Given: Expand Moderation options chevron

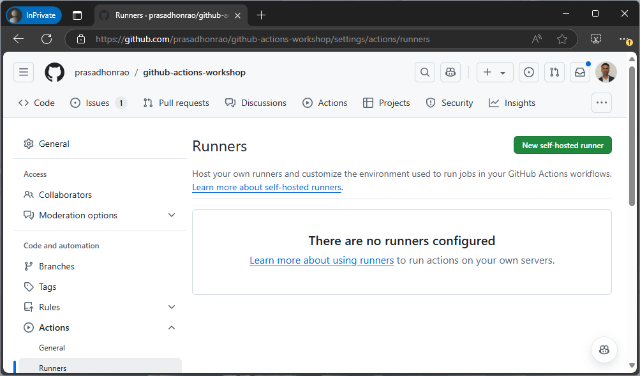Looking at the screenshot, I should 172,215.
